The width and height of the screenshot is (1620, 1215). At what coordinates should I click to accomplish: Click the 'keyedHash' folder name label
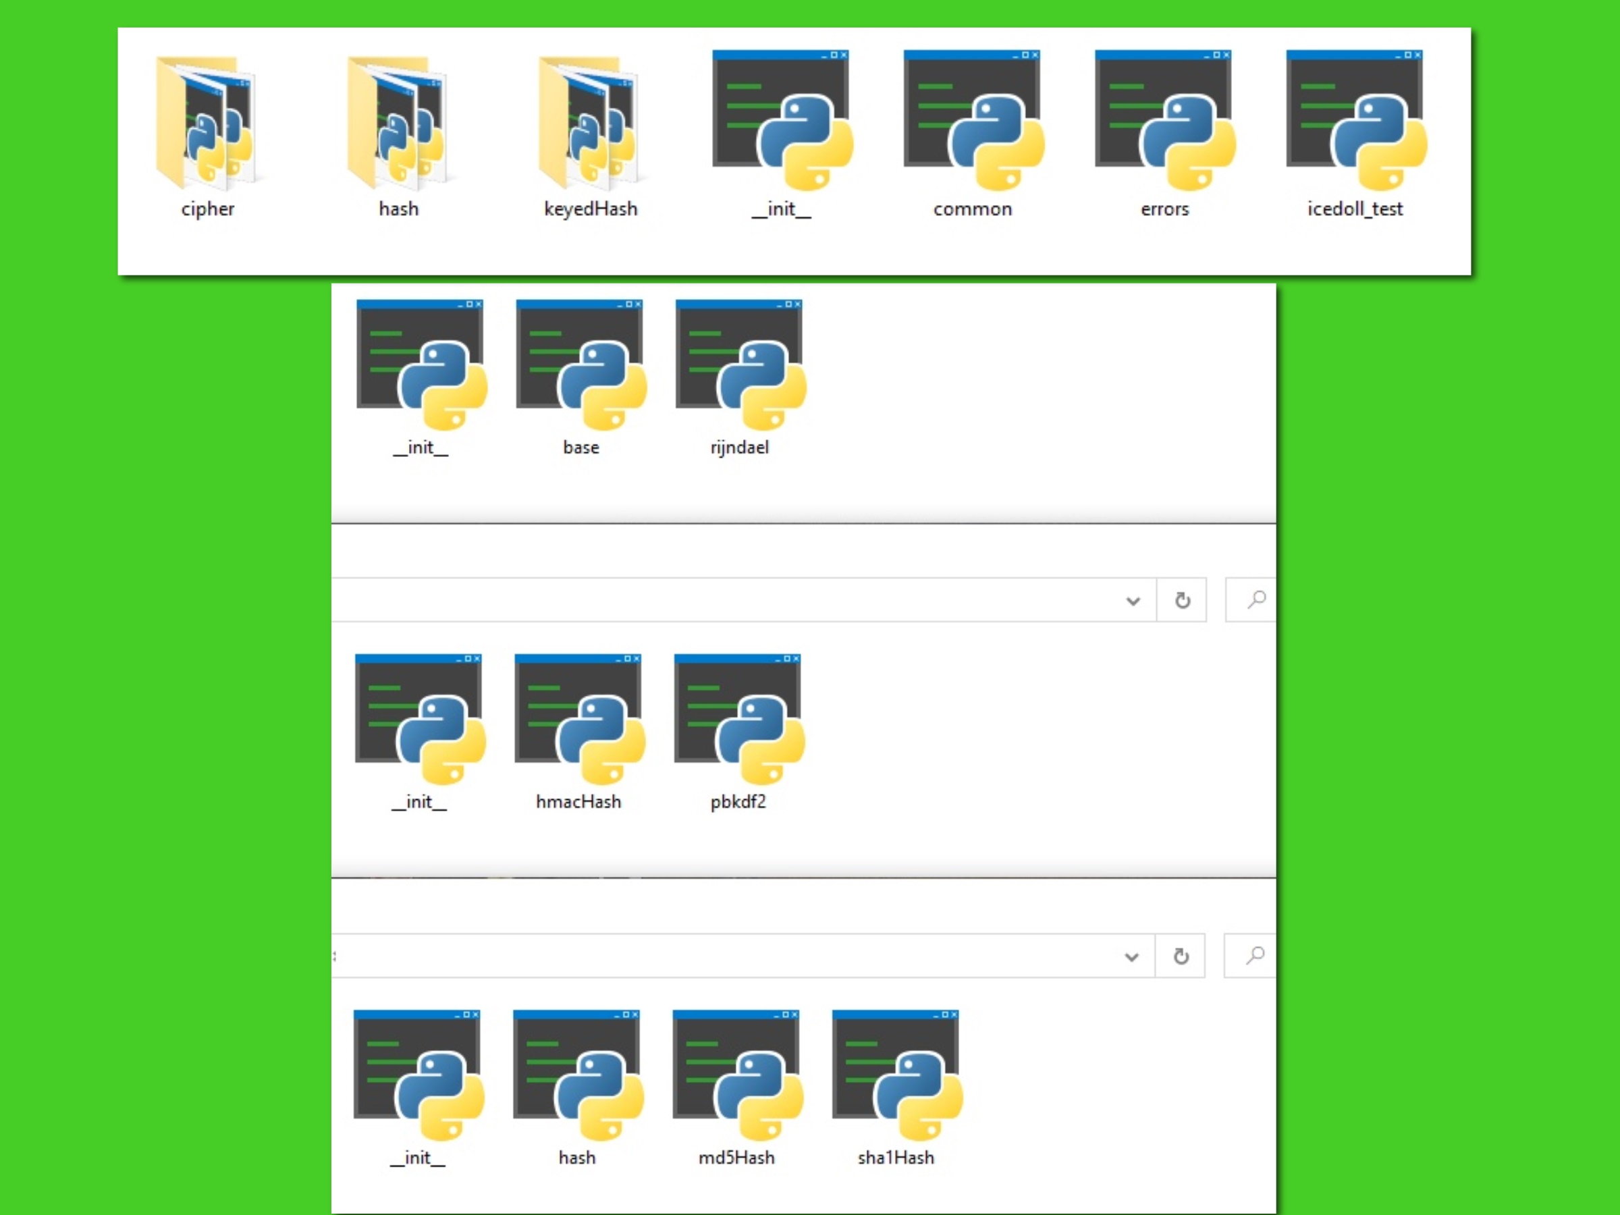tap(591, 209)
